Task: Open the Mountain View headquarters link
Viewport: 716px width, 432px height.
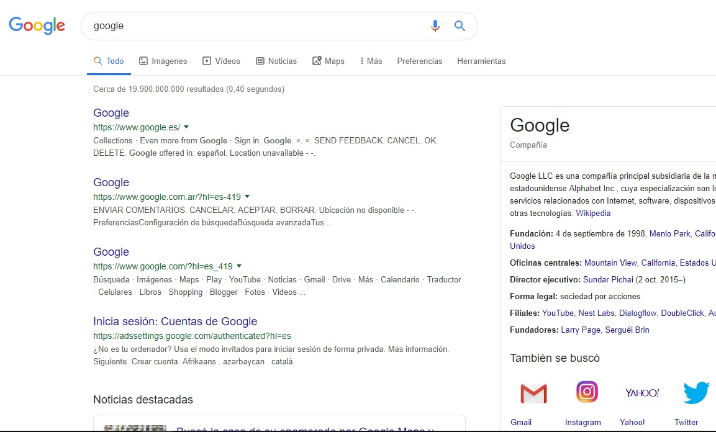Action: point(610,263)
